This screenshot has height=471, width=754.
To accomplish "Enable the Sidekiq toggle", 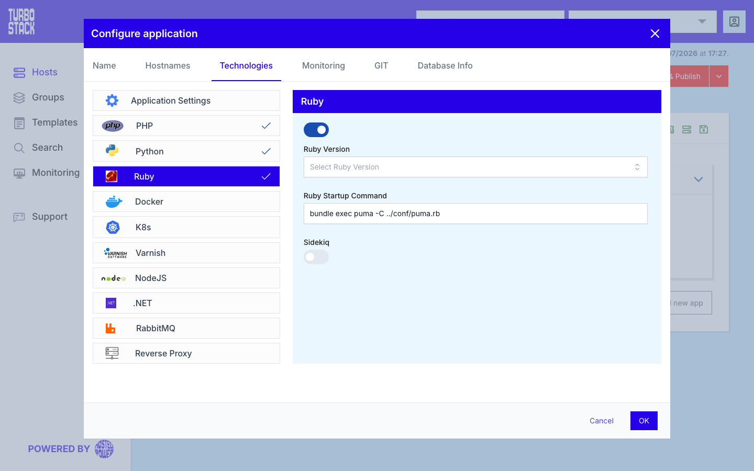I will (316, 257).
